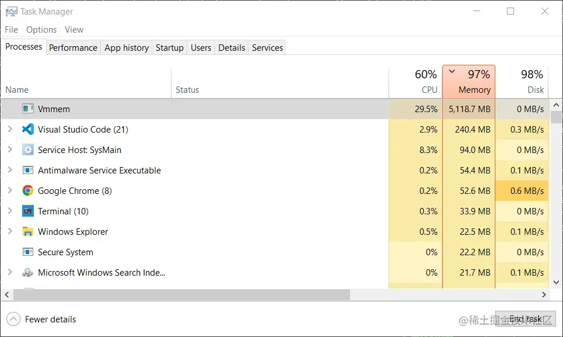Switch to the App history tab
This screenshot has width=563, height=337.
click(127, 48)
